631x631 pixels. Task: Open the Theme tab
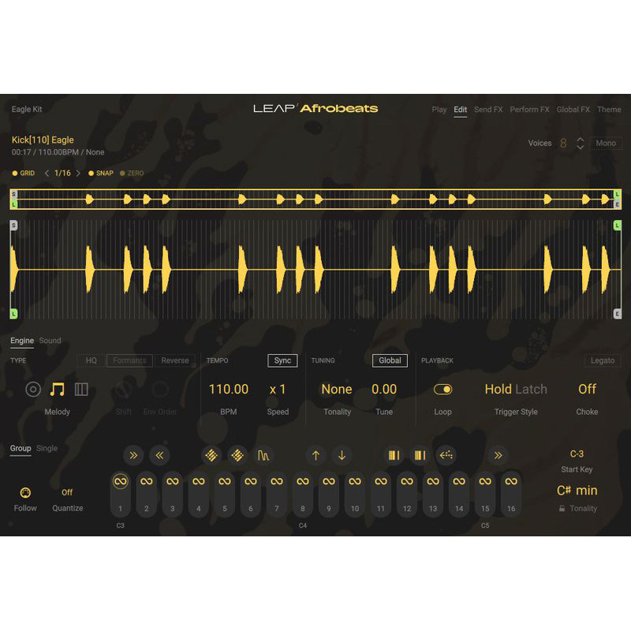click(x=609, y=110)
